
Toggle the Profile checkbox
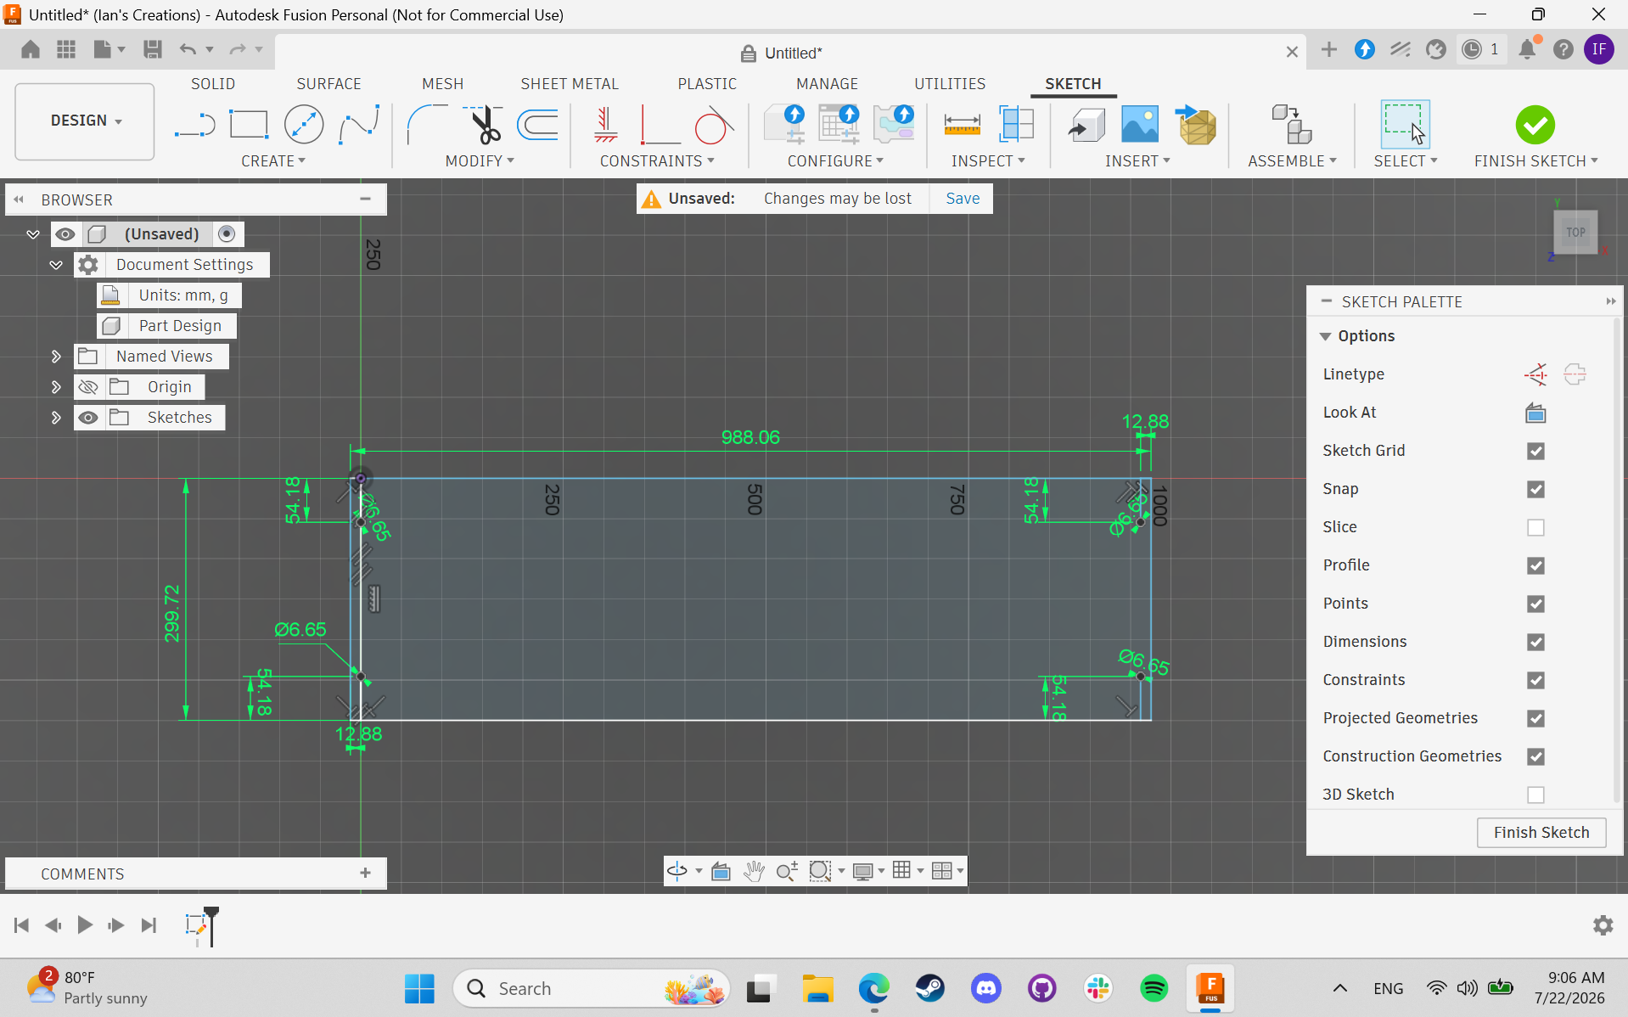[1535, 565]
